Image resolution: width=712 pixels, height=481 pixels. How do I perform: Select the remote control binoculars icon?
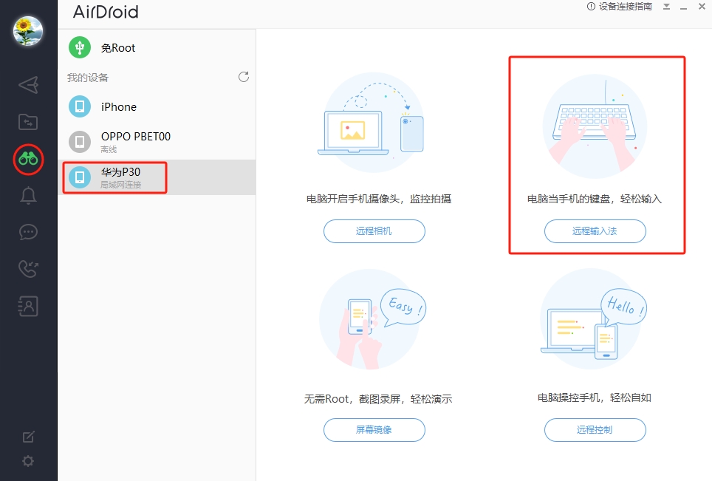28,159
